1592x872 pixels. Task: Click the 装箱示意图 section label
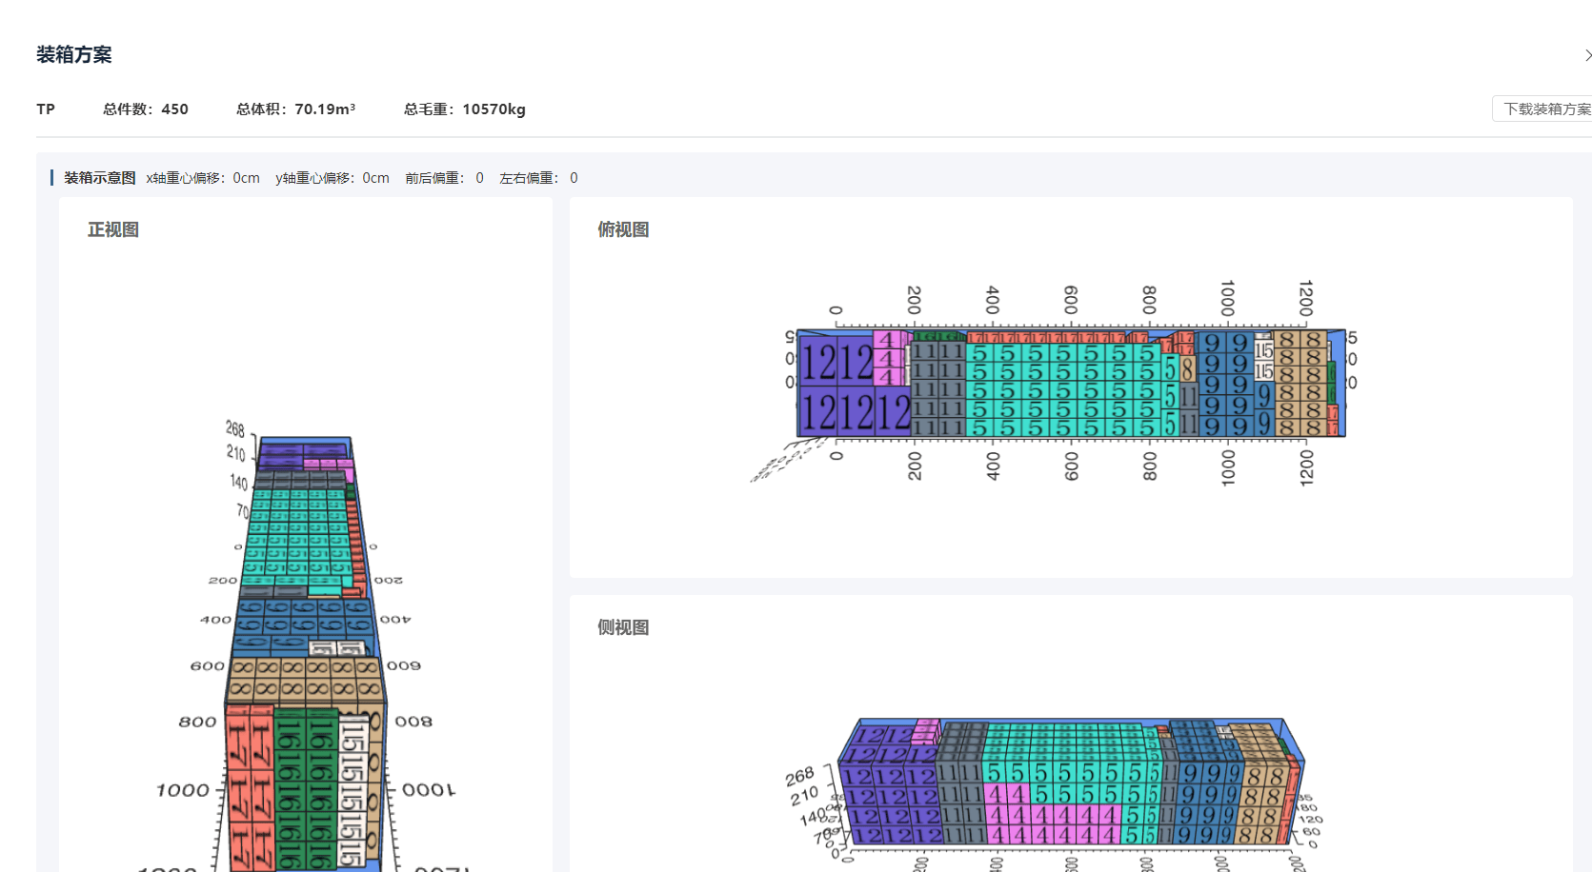point(100,178)
